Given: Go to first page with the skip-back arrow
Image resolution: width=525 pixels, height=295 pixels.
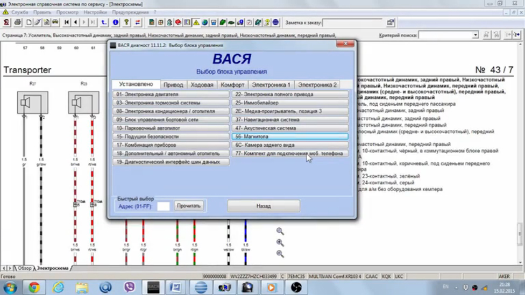Looking at the screenshot, I should 67,23.
